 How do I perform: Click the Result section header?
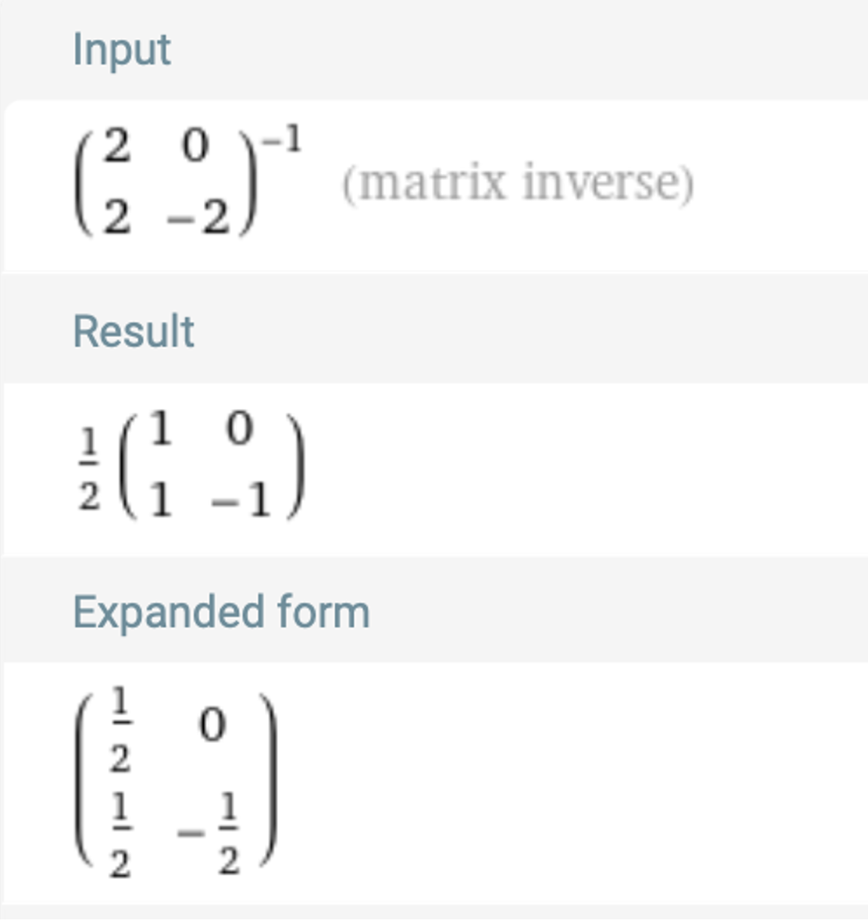tap(134, 332)
